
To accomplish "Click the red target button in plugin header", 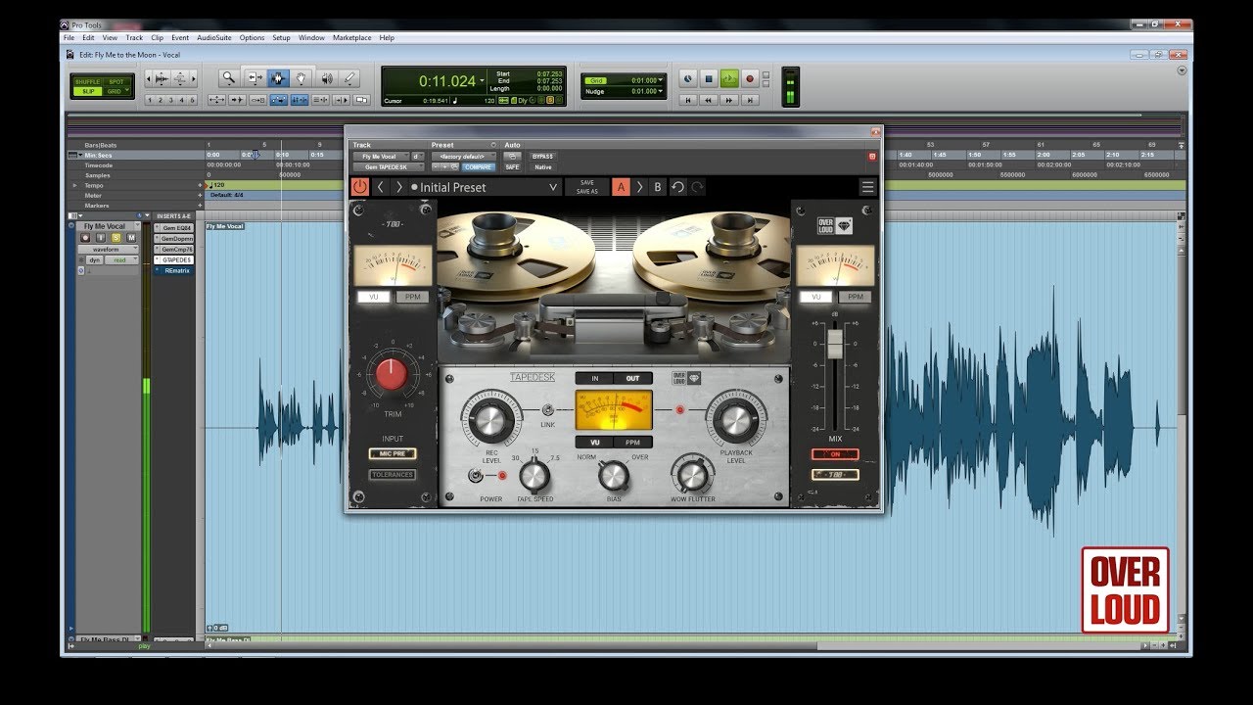I will coord(872,156).
